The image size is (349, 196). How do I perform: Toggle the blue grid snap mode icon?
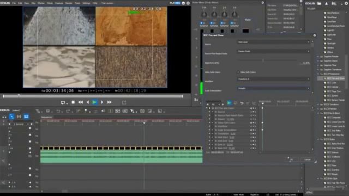coord(26,117)
